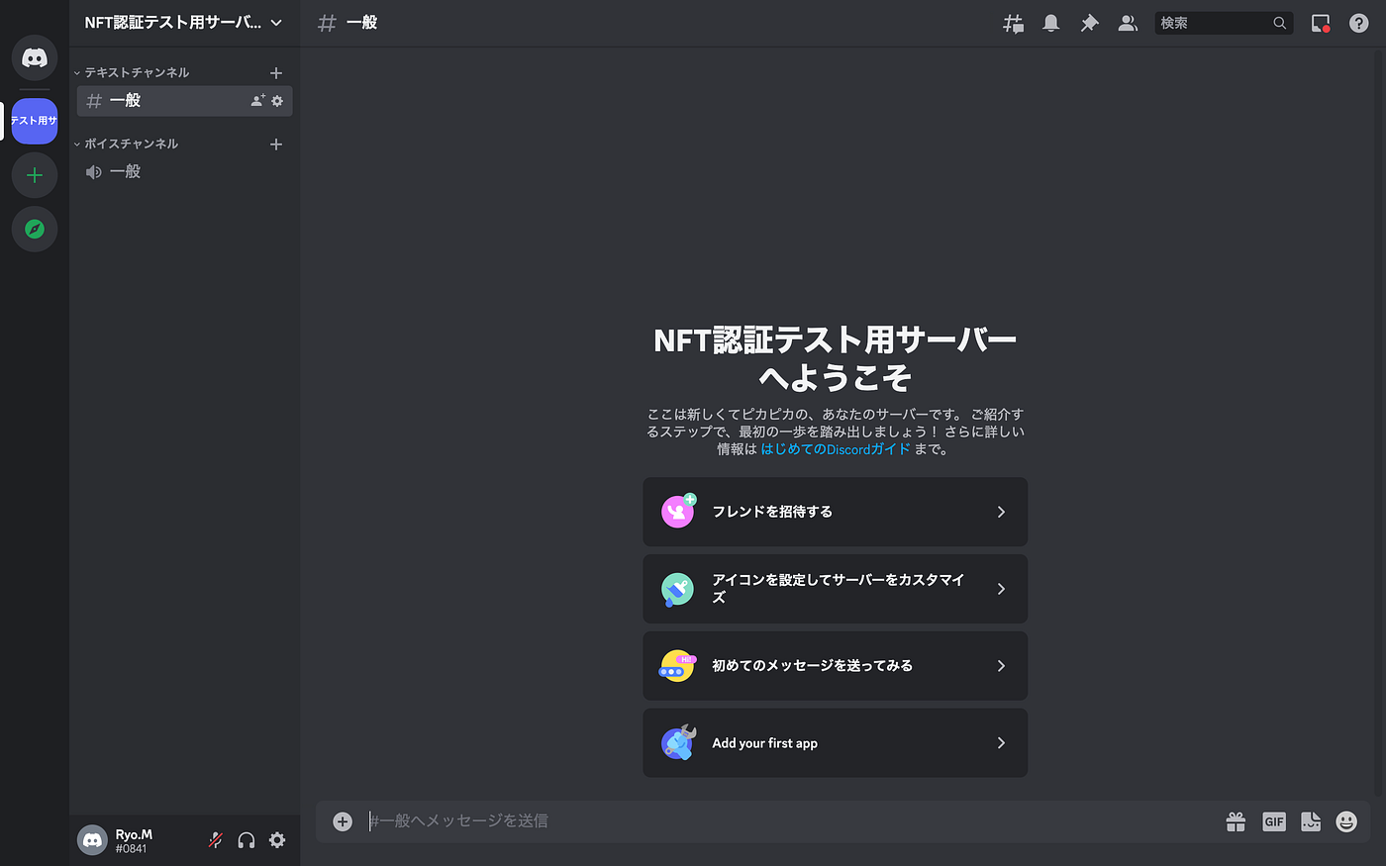Click the はじめてのDiscordガイド link
Image resolution: width=1386 pixels, height=866 pixels.
point(835,449)
